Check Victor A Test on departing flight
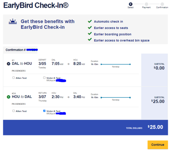The image size is (177, 153). click(x=44, y=78)
